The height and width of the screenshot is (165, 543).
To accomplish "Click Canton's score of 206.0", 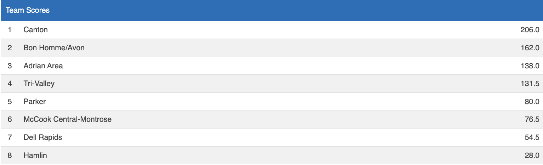I will [x=530, y=30].
